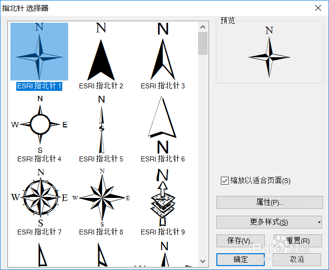Click the scrollbar down arrow
Screen dimensions: 329x270
[x=203, y=261]
